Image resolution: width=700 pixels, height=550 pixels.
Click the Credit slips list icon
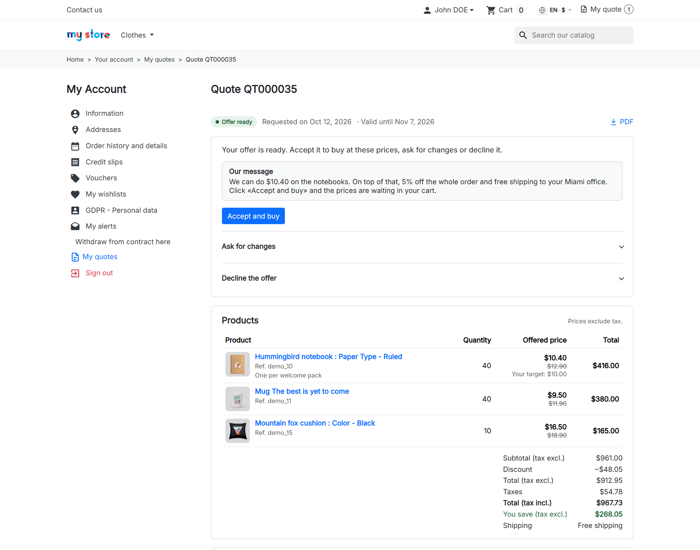75,162
